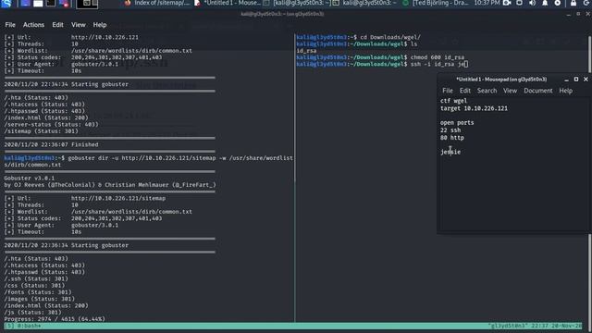Screen dimensions: 592x333
Task: Click the panel launcher with red dot
Action: point(64,3)
